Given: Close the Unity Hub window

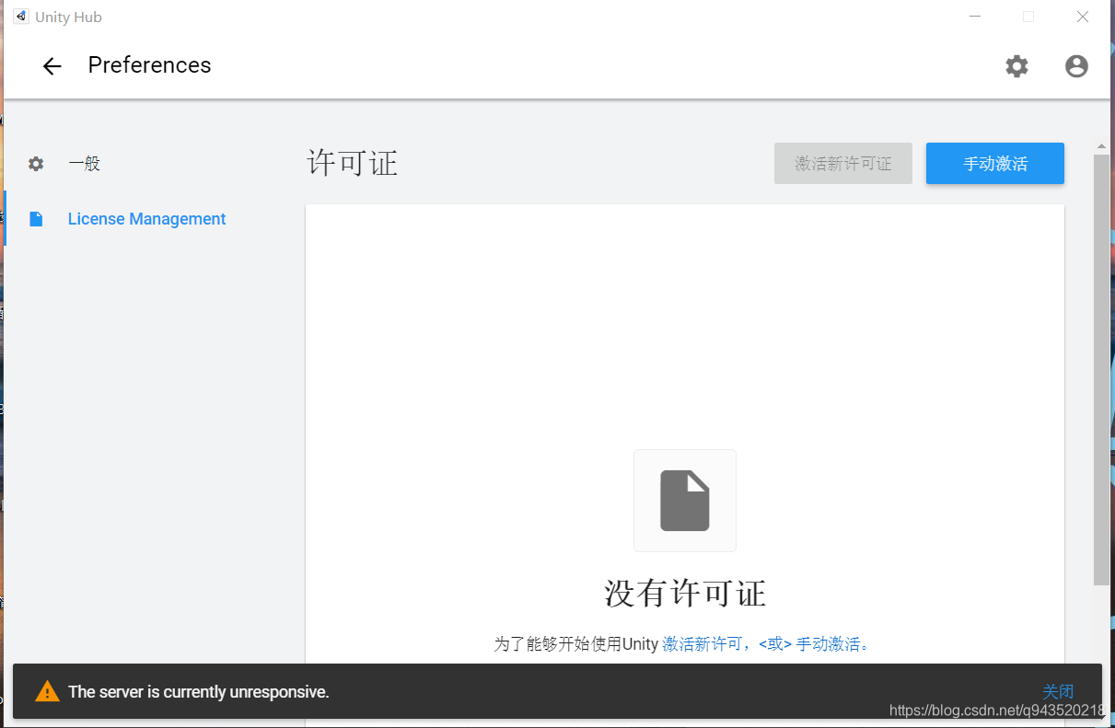Looking at the screenshot, I should pos(1083,17).
